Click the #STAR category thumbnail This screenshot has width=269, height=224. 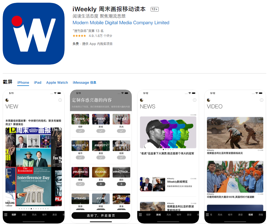101,199
